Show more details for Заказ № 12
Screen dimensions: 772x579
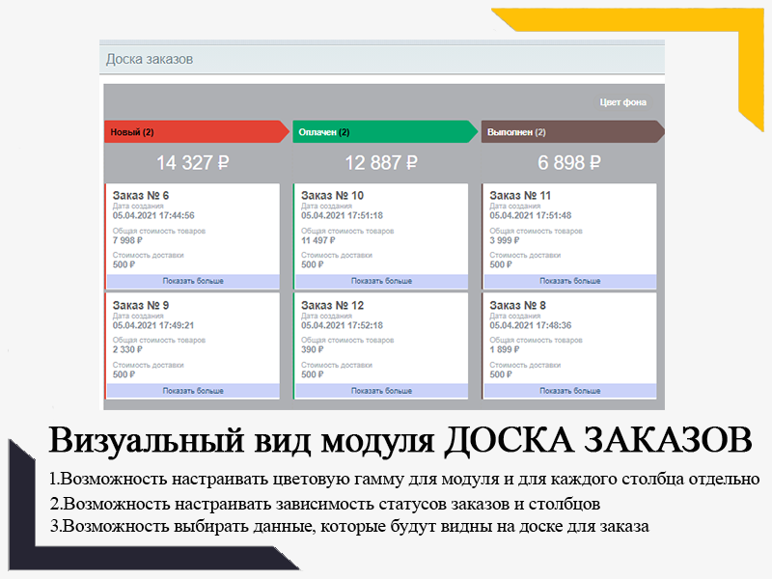point(381,392)
